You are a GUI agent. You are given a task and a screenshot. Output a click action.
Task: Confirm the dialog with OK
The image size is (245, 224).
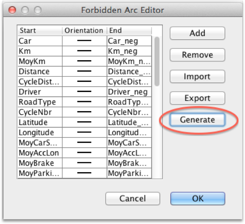point(198,198)
